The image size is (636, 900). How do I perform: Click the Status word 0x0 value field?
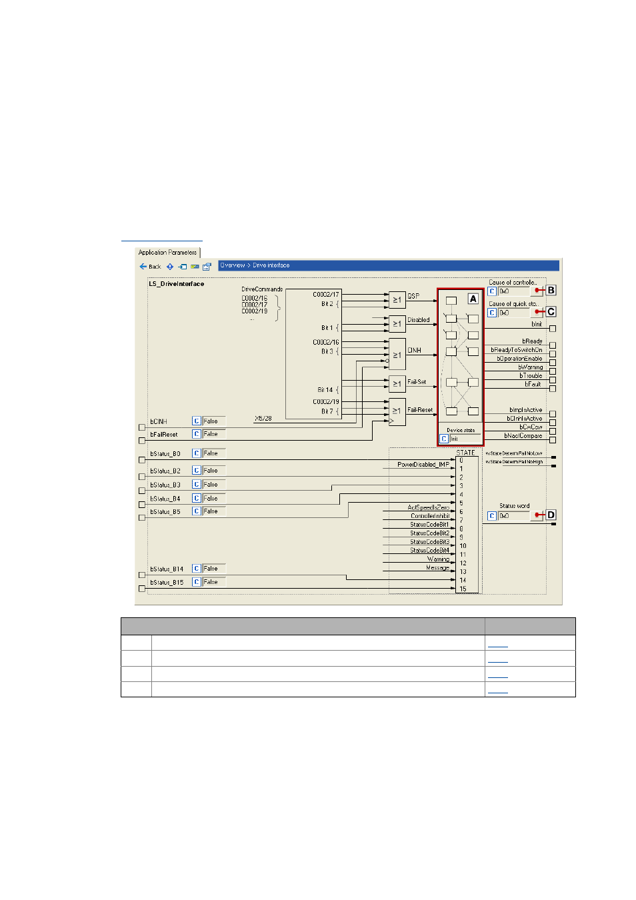[515, 515]
